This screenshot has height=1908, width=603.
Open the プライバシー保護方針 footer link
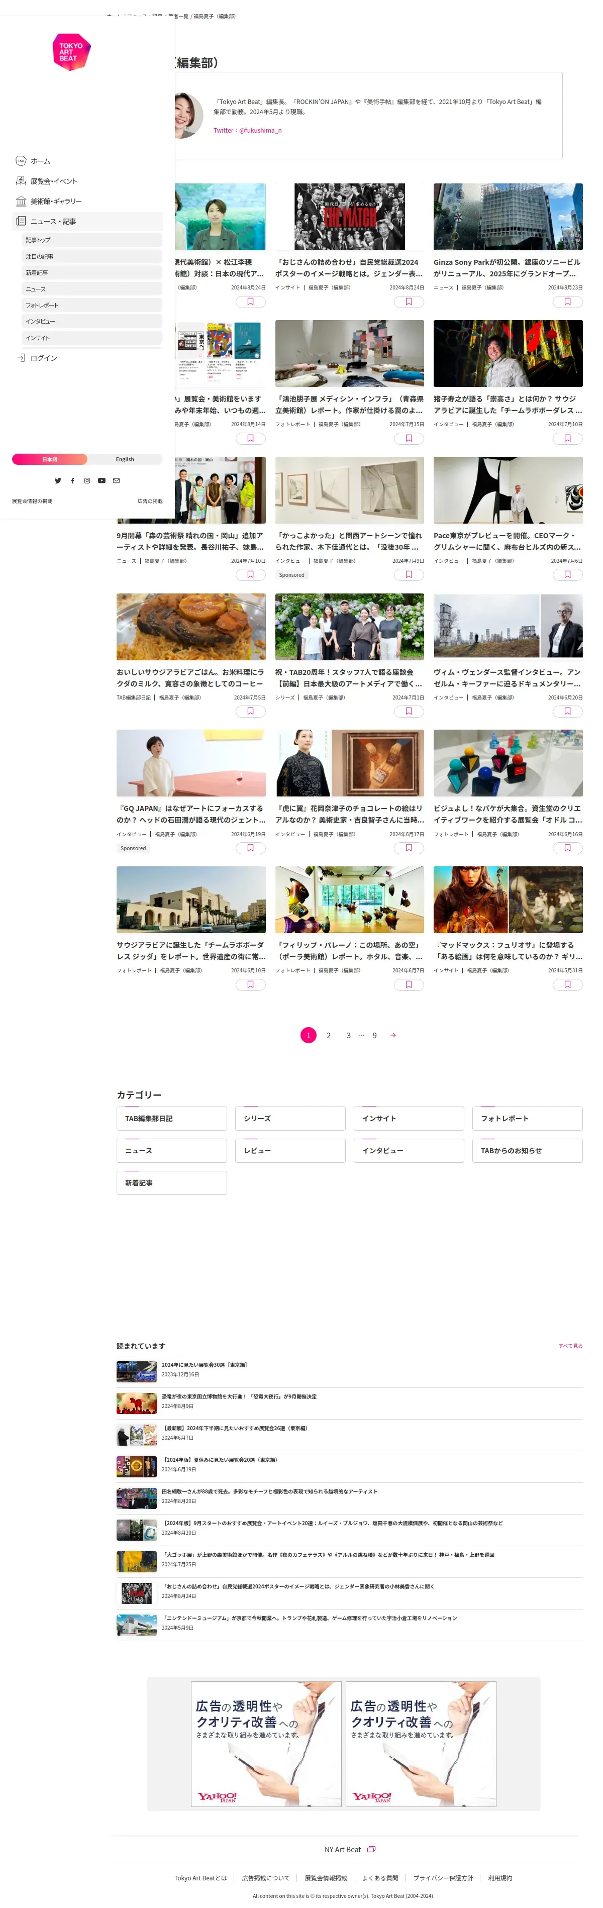(442, 1878)
